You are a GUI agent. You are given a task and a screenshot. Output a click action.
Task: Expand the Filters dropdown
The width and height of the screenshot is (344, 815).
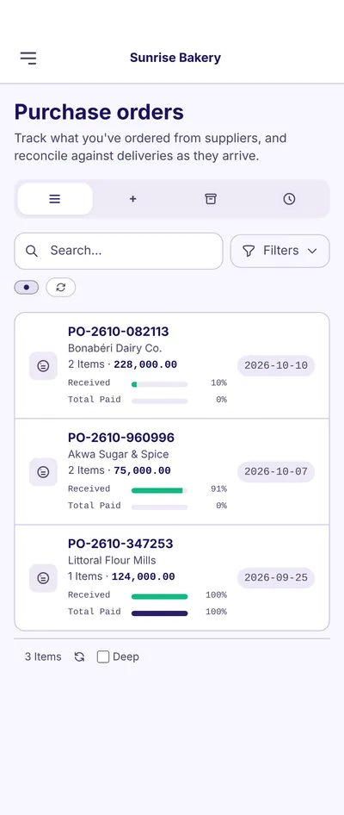tap(280, 251)
